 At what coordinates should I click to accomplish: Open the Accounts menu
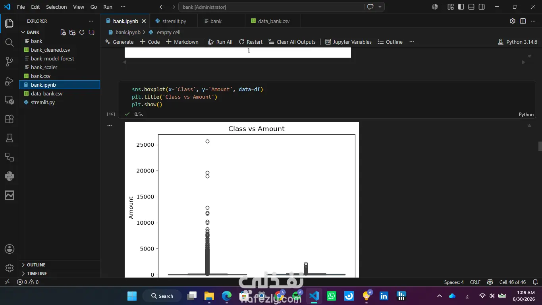pos(10,249)
